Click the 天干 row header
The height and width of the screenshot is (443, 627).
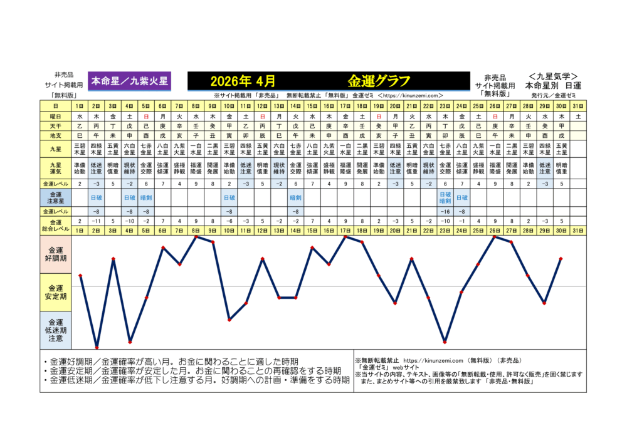[56, 125]
